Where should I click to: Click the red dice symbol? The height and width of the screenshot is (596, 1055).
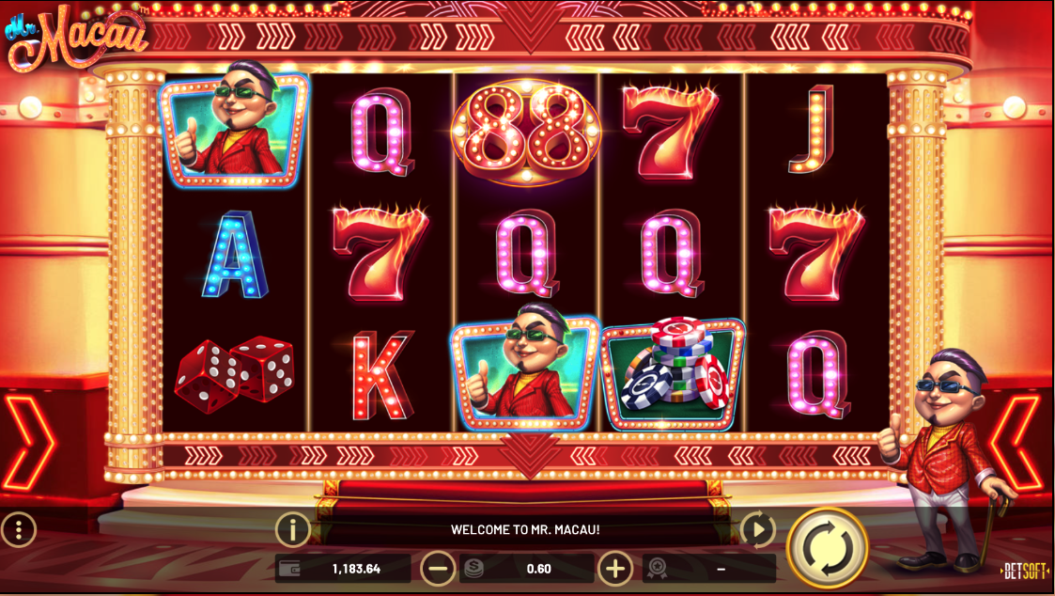click(234, 372)
